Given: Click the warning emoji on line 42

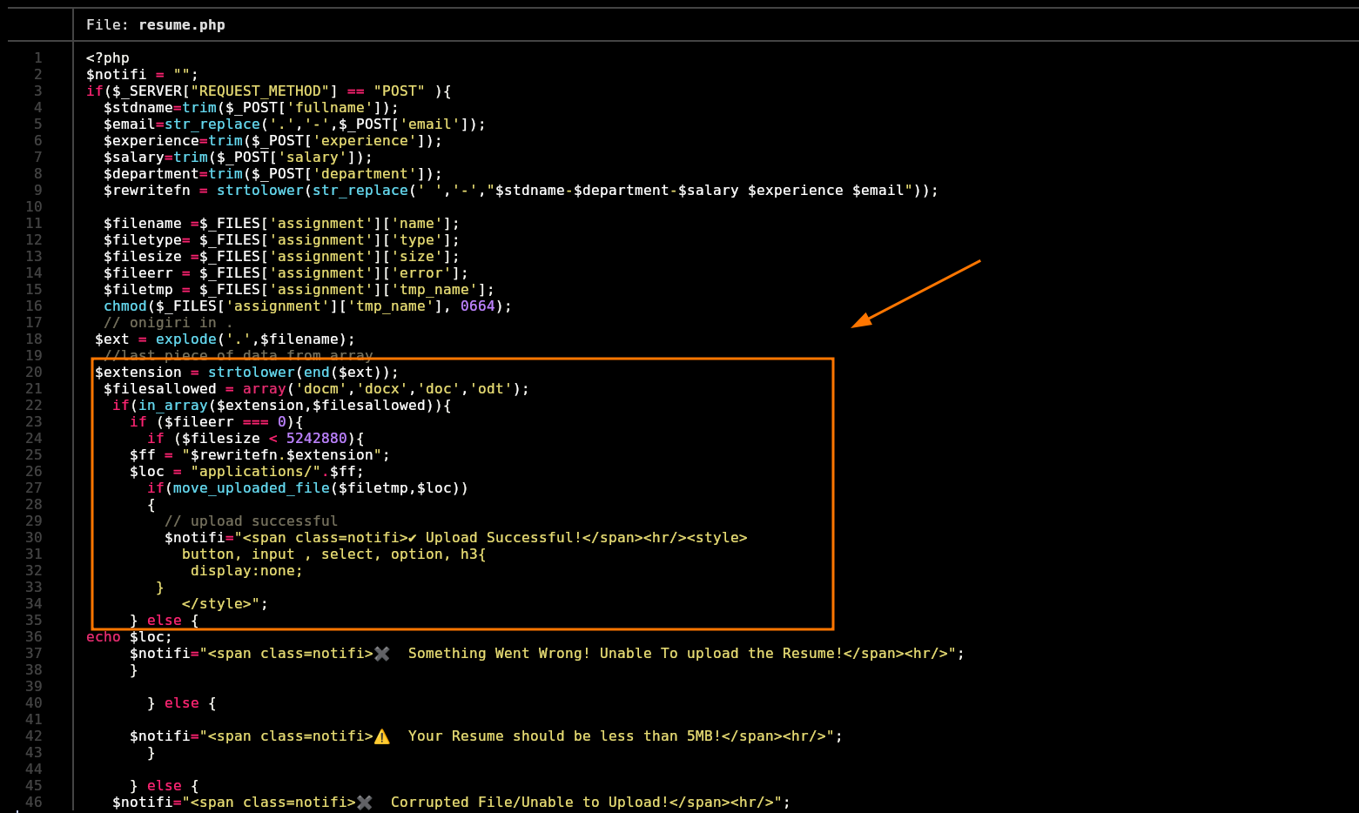Looking at the screenshot, I should pos(382,736).
